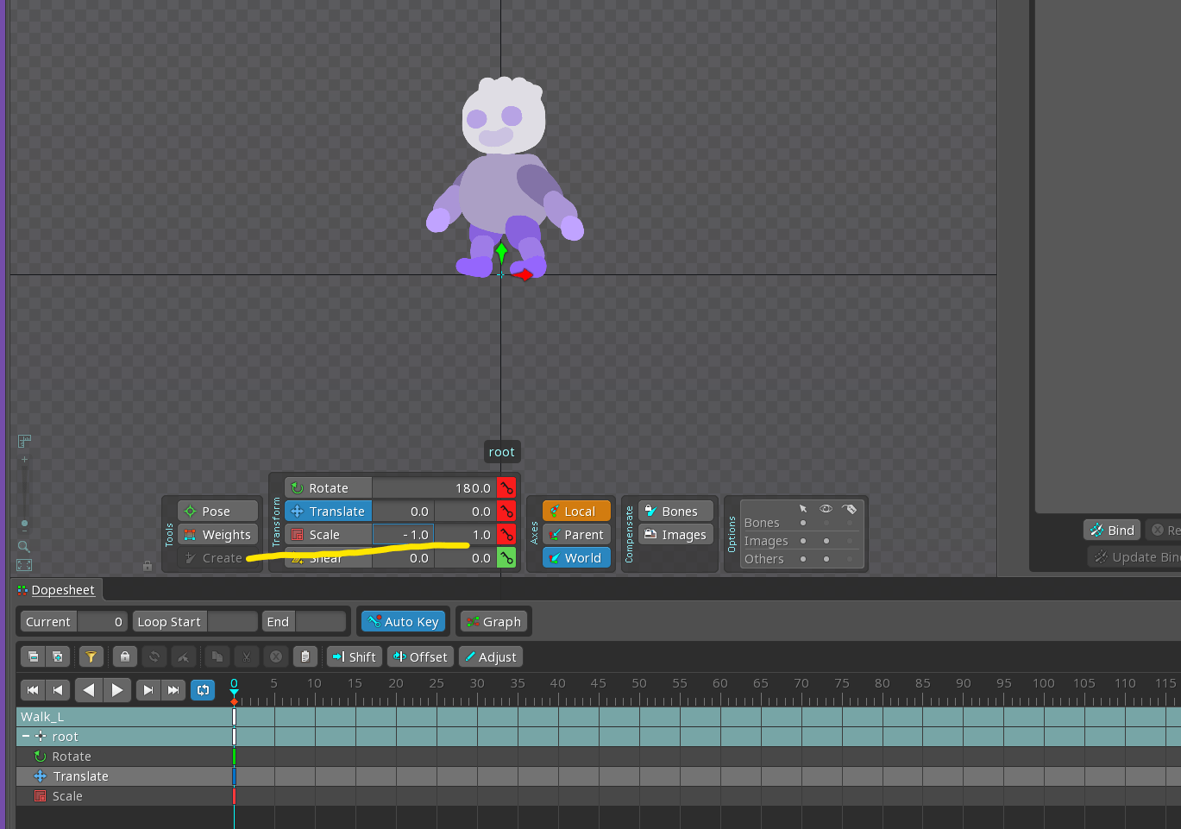Select Local axes
Image resolution: width=1181 pixels, height=829 pixels.
pyautogui.click(x=576, y=512)
